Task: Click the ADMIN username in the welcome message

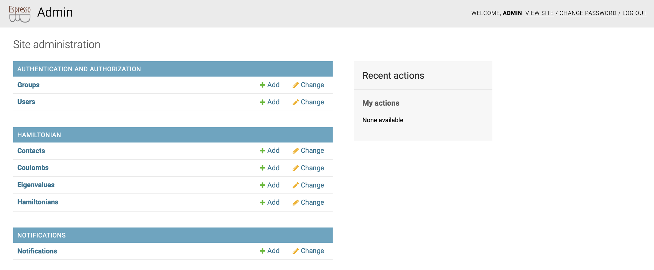Action: tap(512, 13)
